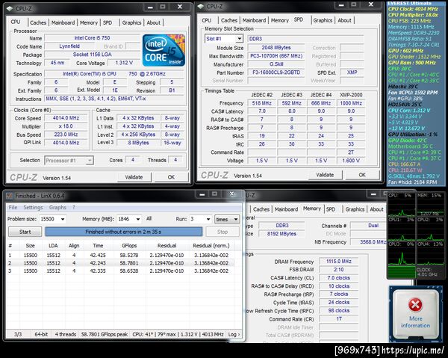This screenshot has width=448, height=358.
Task: Open the ? help menu in LinX
Action: [74, 207]
